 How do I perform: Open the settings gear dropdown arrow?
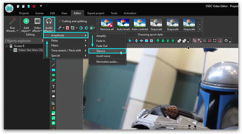[x=230, y=42]
